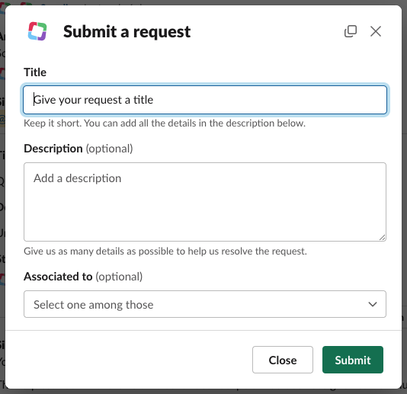Select the 'Select one among those' placeholder
Image resolution: width=407 pixels, height=394 pixels.
click(94, 305)
